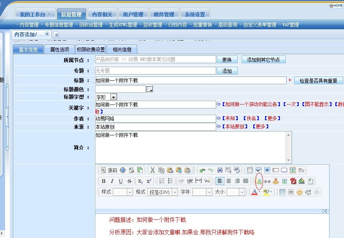344x238 pixels.
Task: Click the Undo arrow icon
Action: coord(202,170)
